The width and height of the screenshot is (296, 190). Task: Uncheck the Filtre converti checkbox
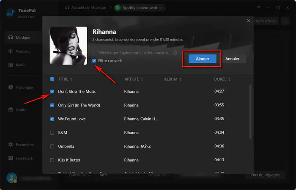click(x=94, y=61)
